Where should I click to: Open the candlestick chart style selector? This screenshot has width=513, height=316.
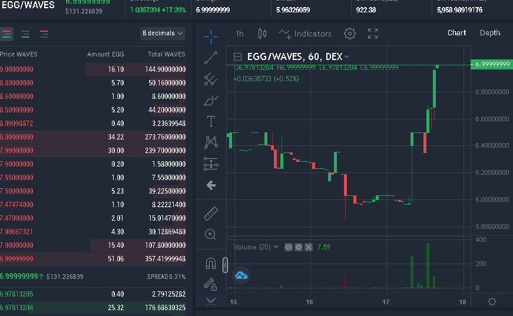tap(262, 34)
